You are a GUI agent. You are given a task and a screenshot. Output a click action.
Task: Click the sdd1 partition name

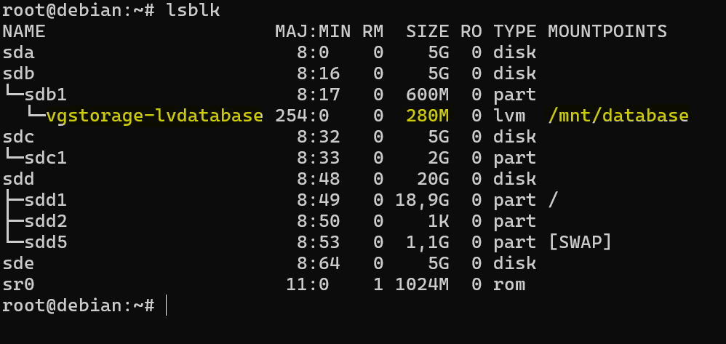pyautogui.click(x=46, y=201)
